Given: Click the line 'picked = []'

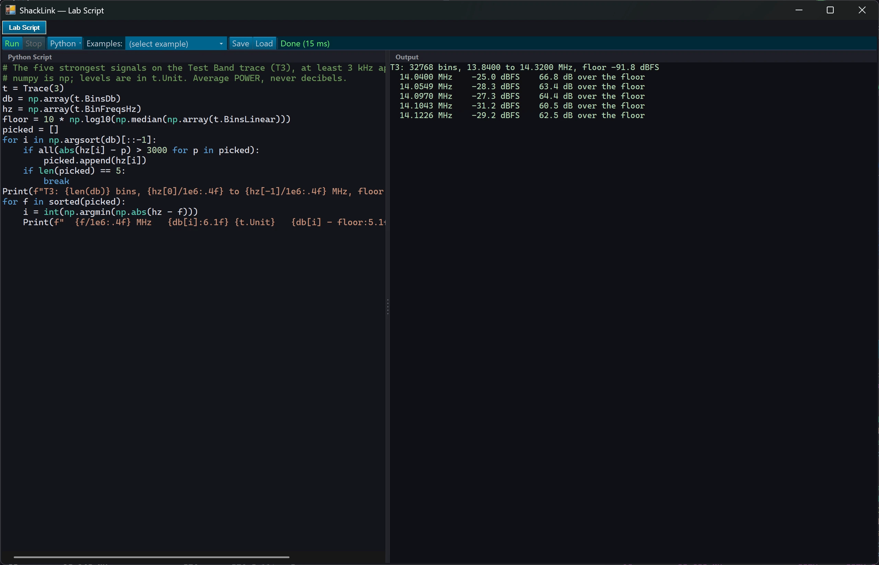Looking at the screenshot, I should point(31,129).
